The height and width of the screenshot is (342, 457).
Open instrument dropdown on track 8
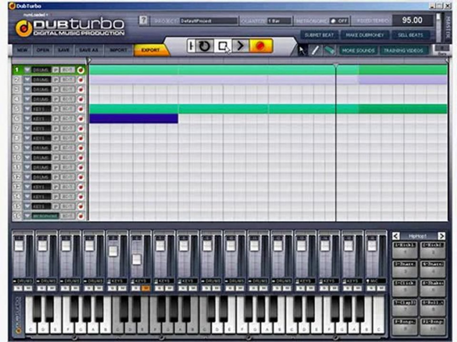27,138
